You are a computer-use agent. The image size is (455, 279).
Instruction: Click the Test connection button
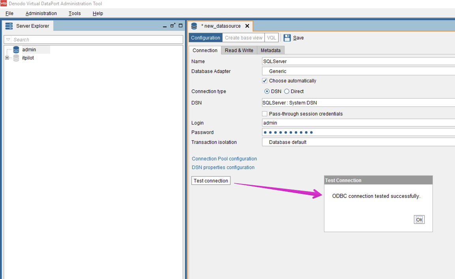coord(211,180)
